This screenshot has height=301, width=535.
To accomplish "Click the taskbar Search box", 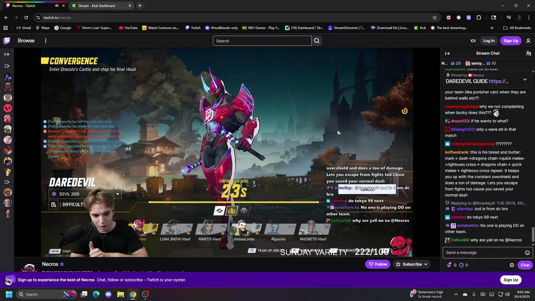I will click(46, 294).
